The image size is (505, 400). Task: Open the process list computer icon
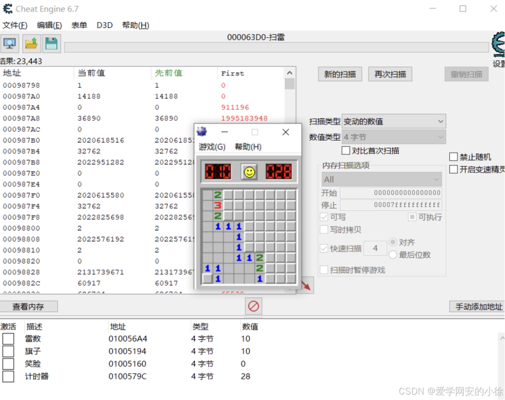tap(10, 43)
